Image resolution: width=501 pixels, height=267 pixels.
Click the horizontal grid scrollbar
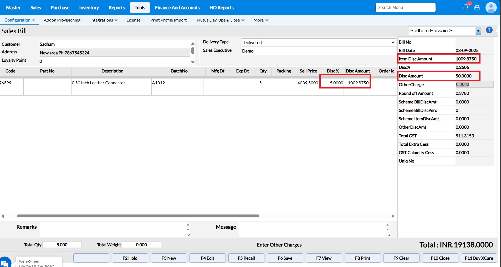(x=138, y=216)
